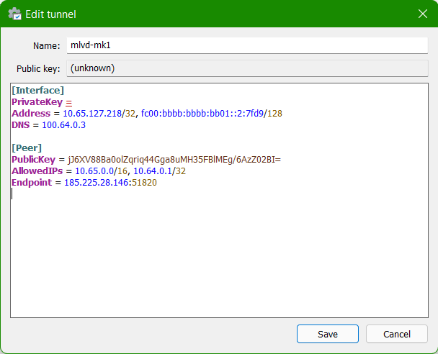Click the AllowedIPs keyword

pos(37,171)
